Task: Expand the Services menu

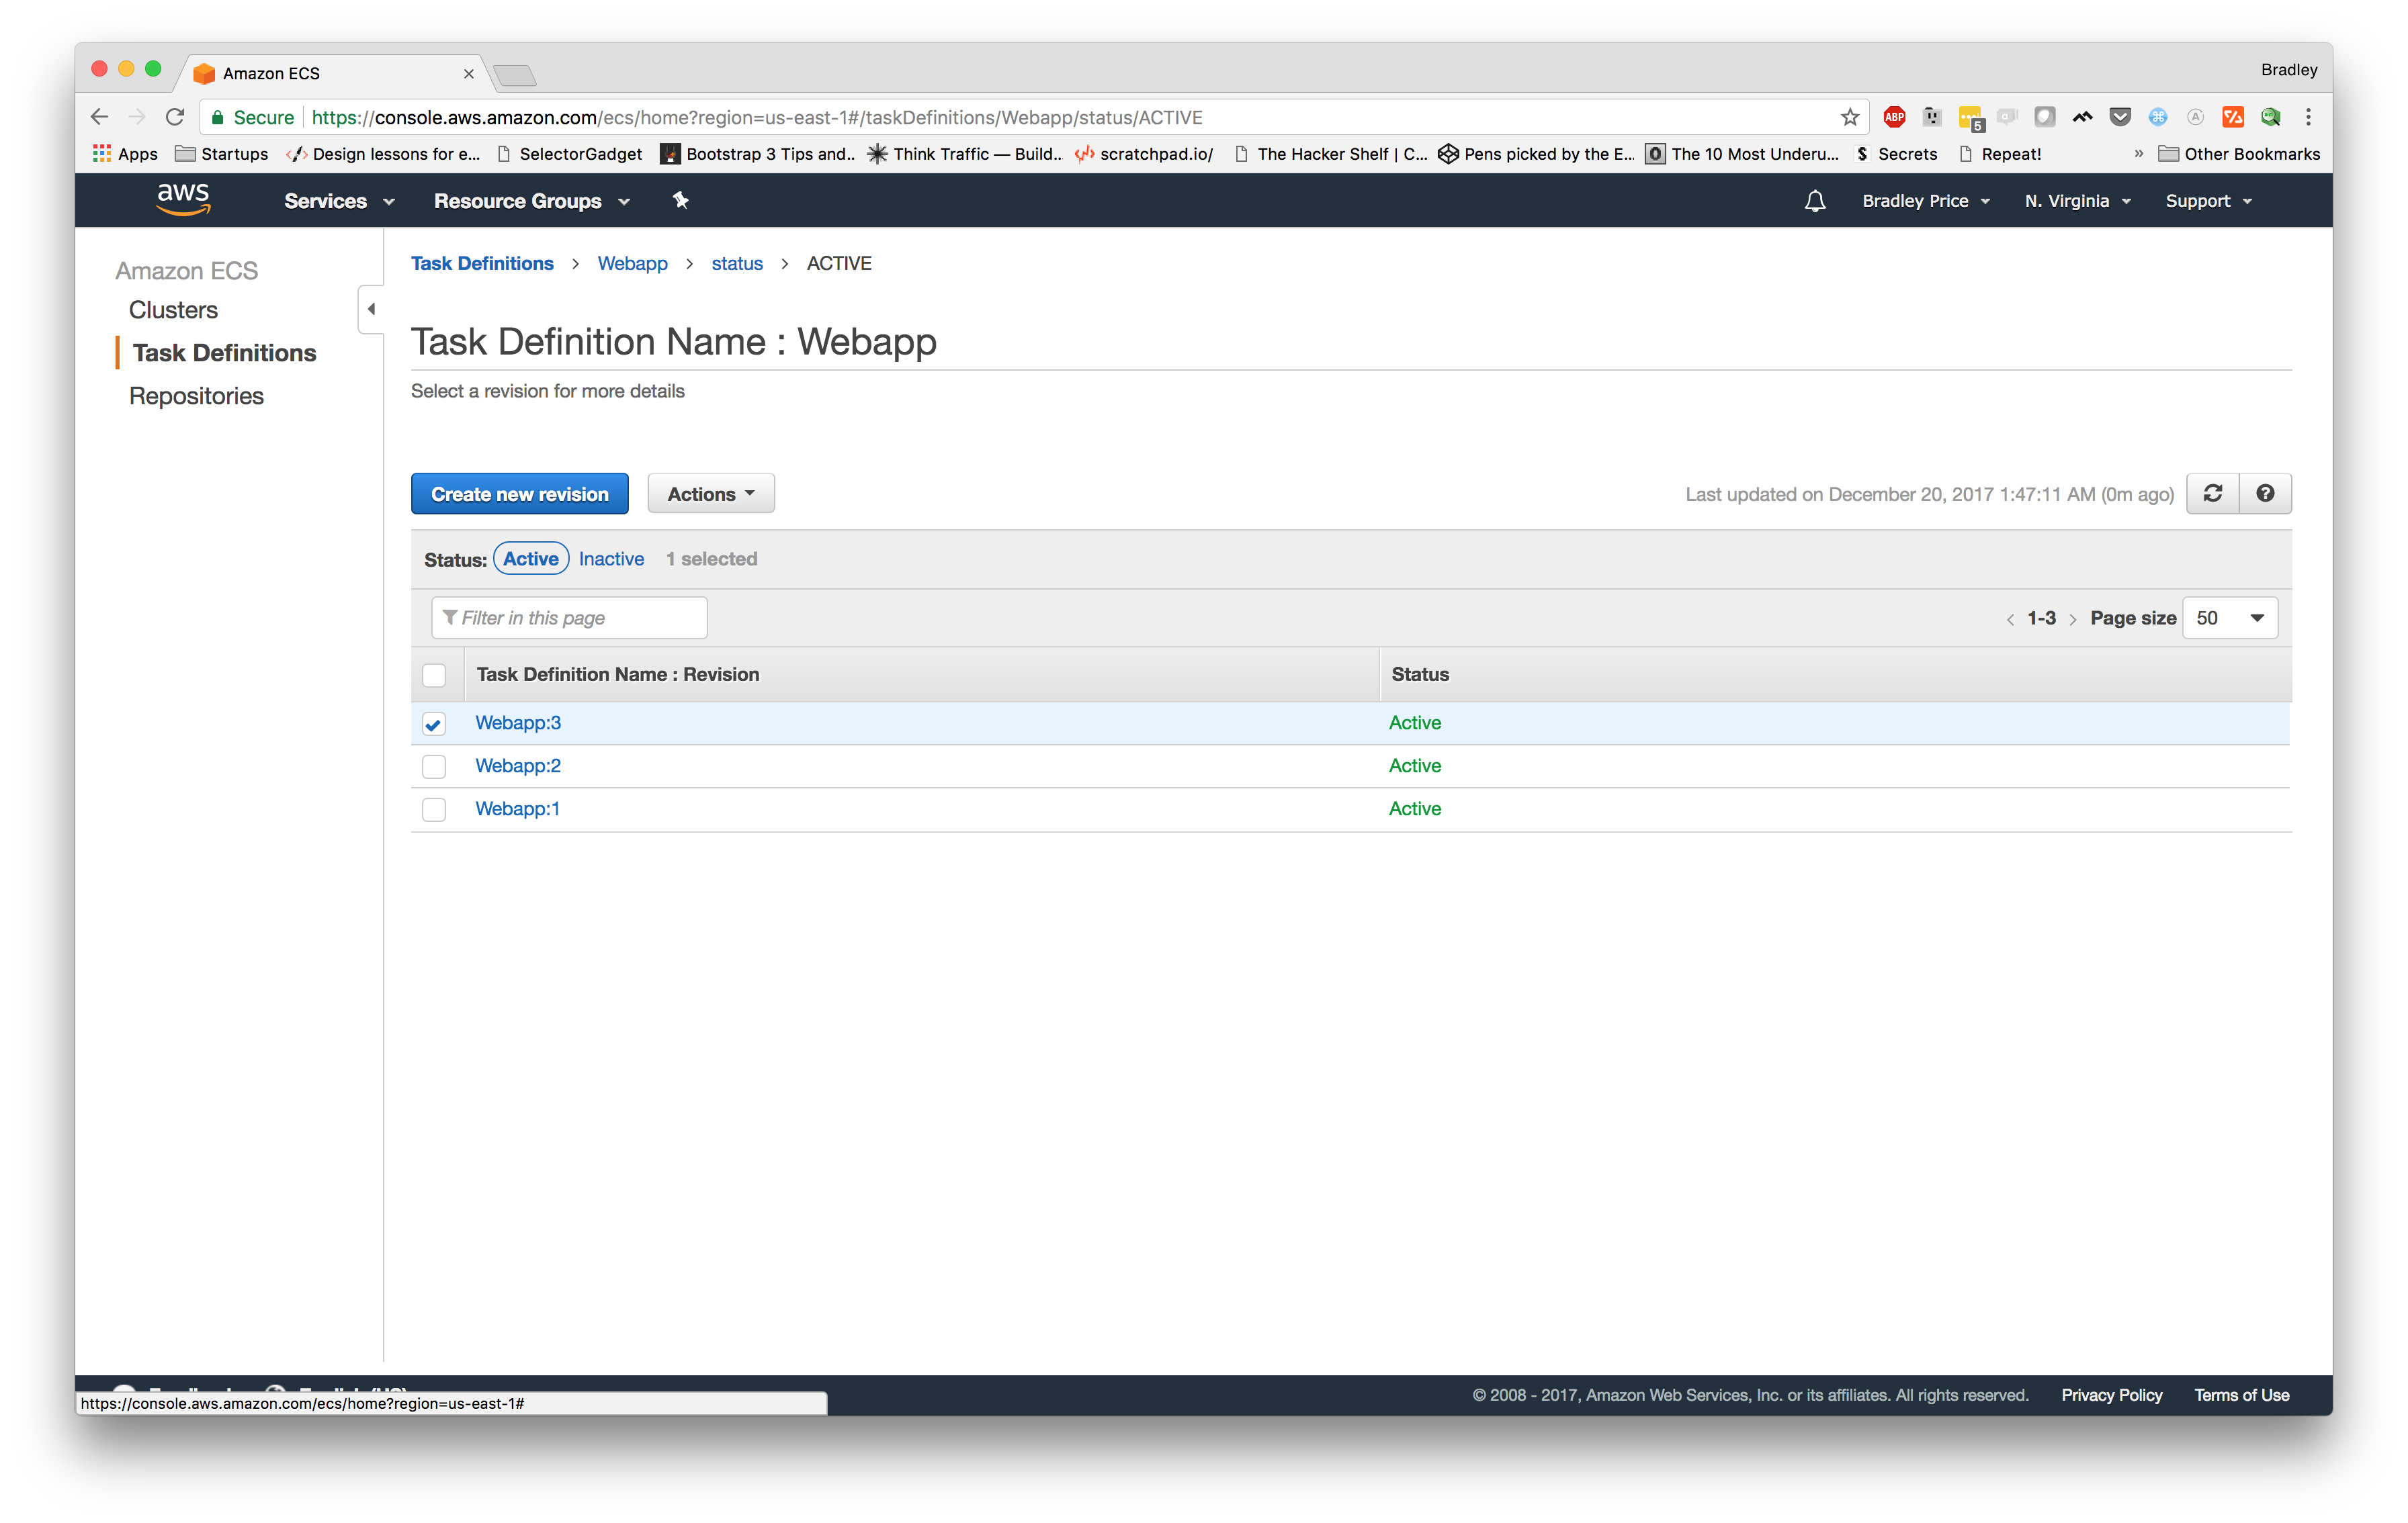Action: click(339, 201)
